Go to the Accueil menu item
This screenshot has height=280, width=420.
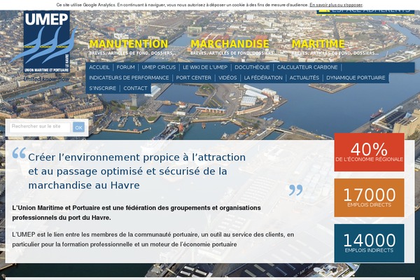[x=99, y=67]
